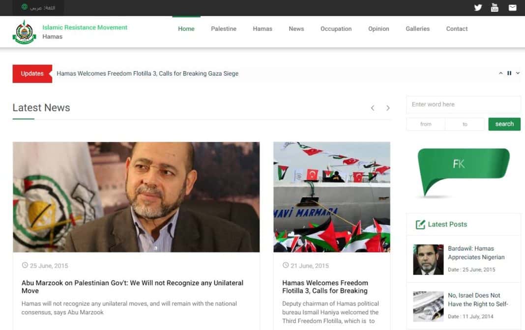Viewport: 525px width, 330px height.
Task: Open the Opinion menu
Action: 379,29
